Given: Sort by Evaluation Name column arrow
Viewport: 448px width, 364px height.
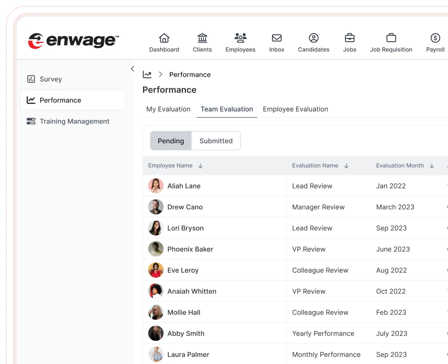Looking at the screenshot, I should (346, 166).
